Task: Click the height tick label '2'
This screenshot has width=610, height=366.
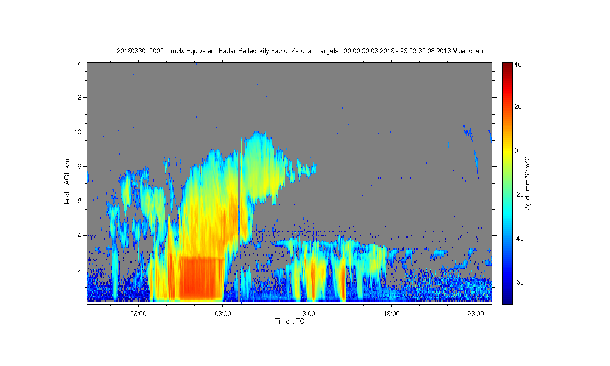Action: click(x=80, y=270)
